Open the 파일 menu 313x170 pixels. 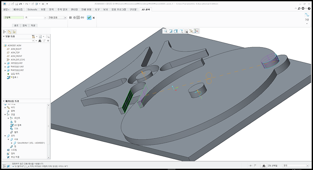[6, 10]
